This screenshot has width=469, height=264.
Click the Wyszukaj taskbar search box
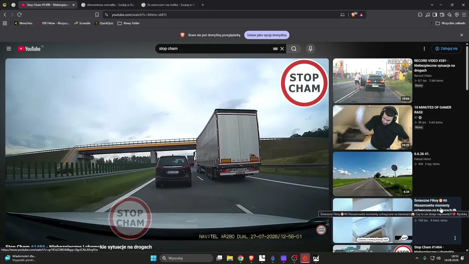[x=187, y=258]
